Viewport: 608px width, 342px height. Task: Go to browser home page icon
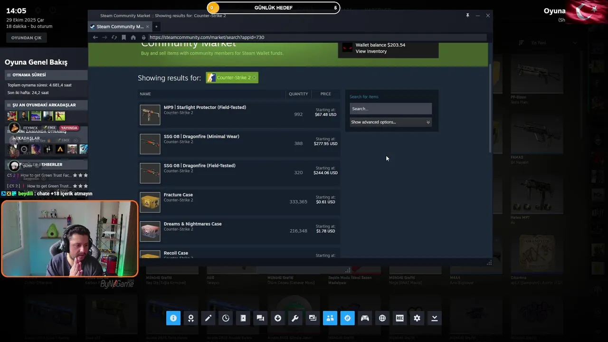point(133,38)
